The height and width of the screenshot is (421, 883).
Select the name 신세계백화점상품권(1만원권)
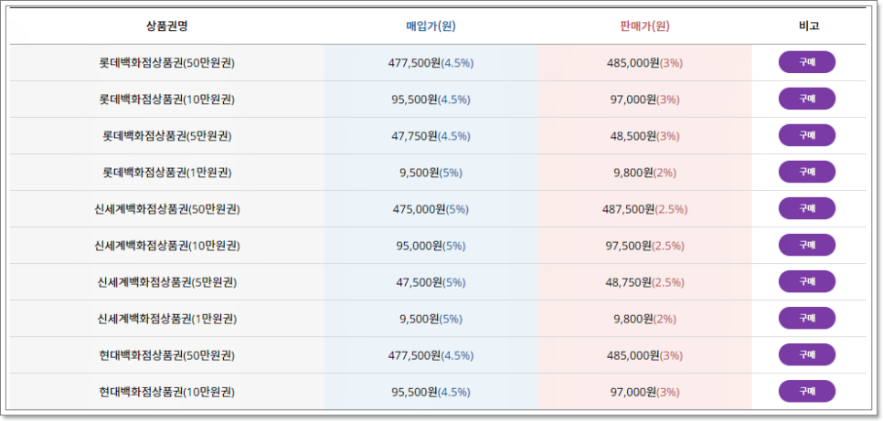click(x=166, y=319)
